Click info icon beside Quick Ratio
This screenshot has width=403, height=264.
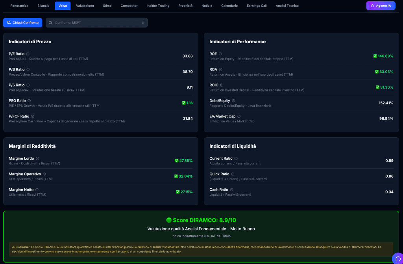pyautogui.click(x=233, y=174)
